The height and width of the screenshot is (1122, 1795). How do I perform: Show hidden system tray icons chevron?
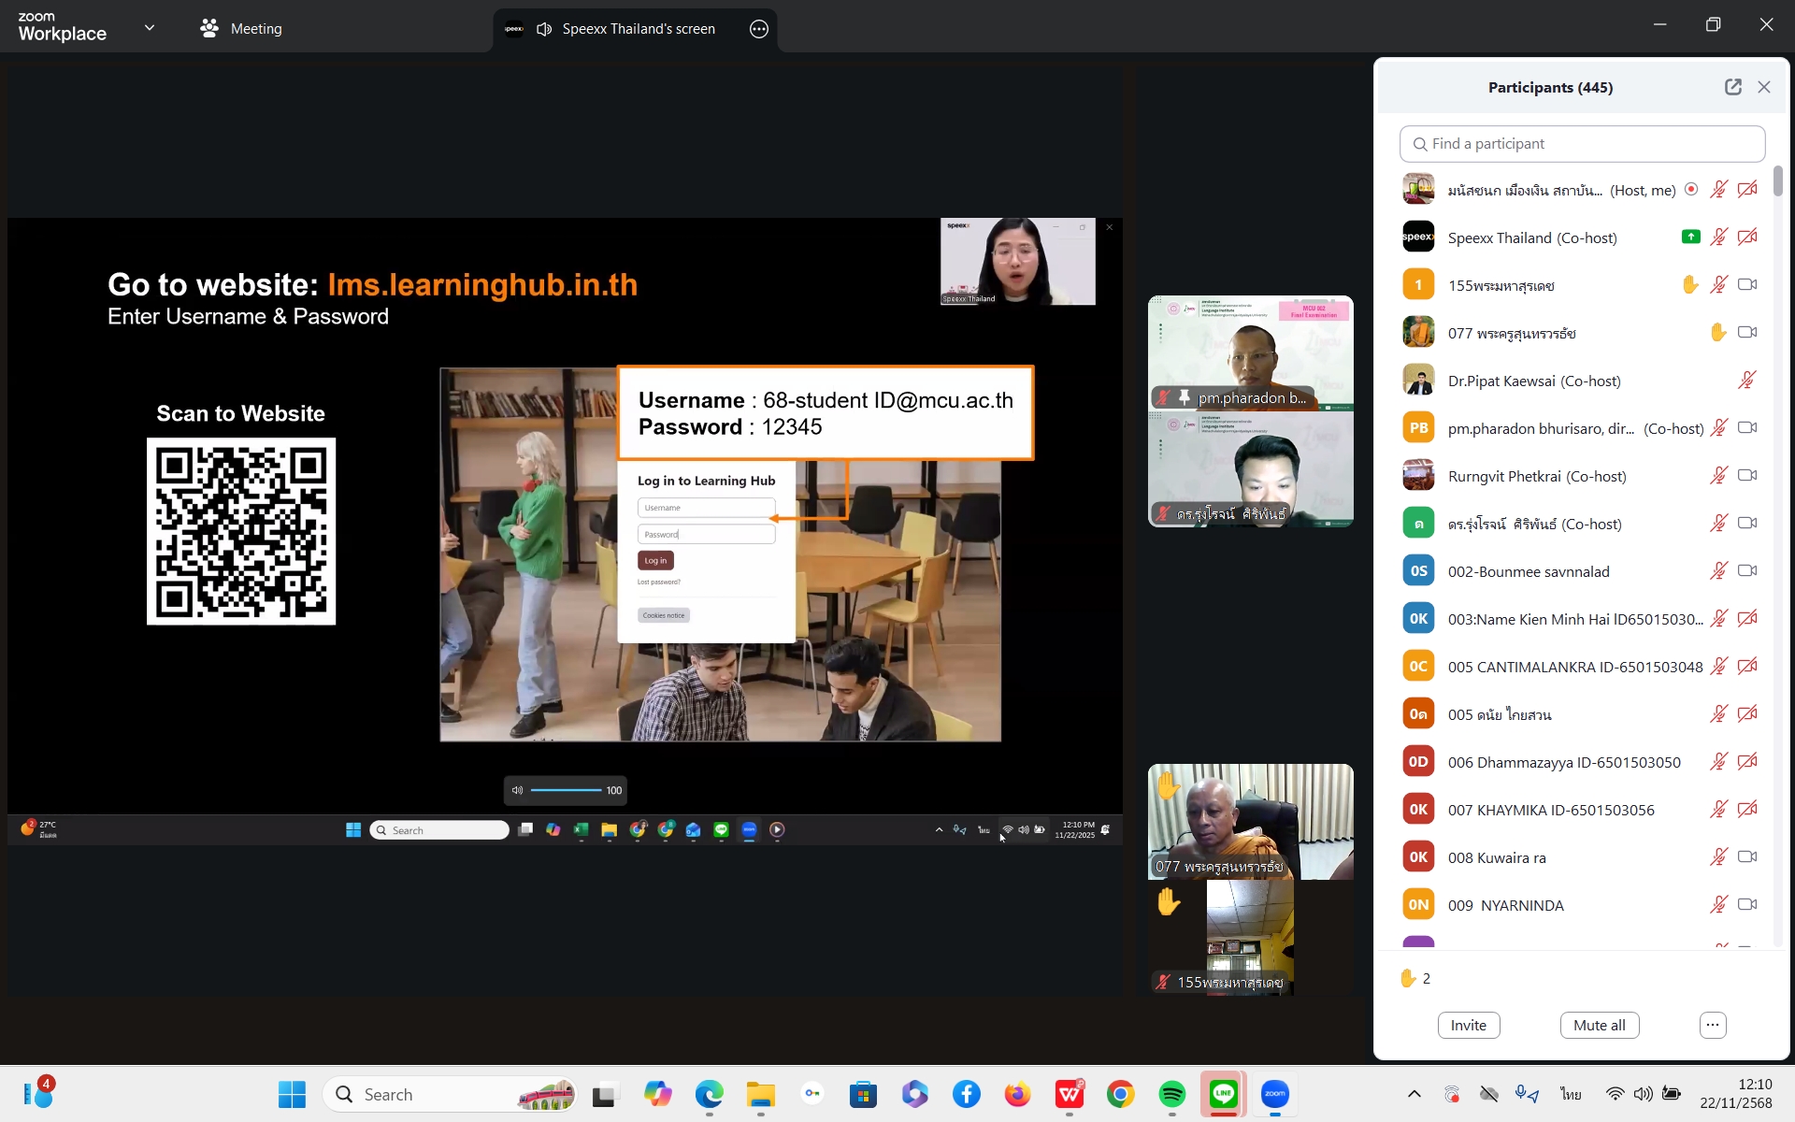(x=1414, y=1094)
